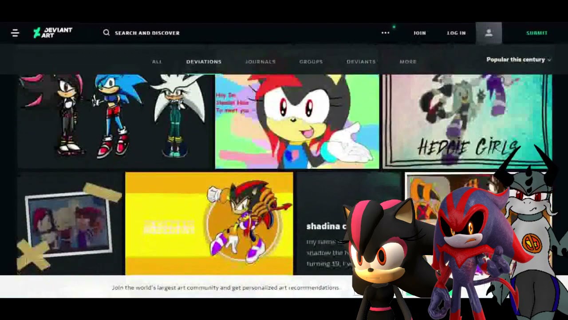Select the Groups tab
This screenshot has width=568, height=320.
click(311, 62)
